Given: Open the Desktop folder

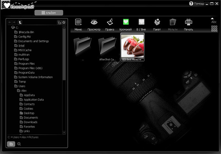Looking at the screenshot, I should [x=27, y=113].
